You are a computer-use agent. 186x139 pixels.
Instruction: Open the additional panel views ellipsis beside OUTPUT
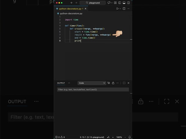tap(69, 83)
